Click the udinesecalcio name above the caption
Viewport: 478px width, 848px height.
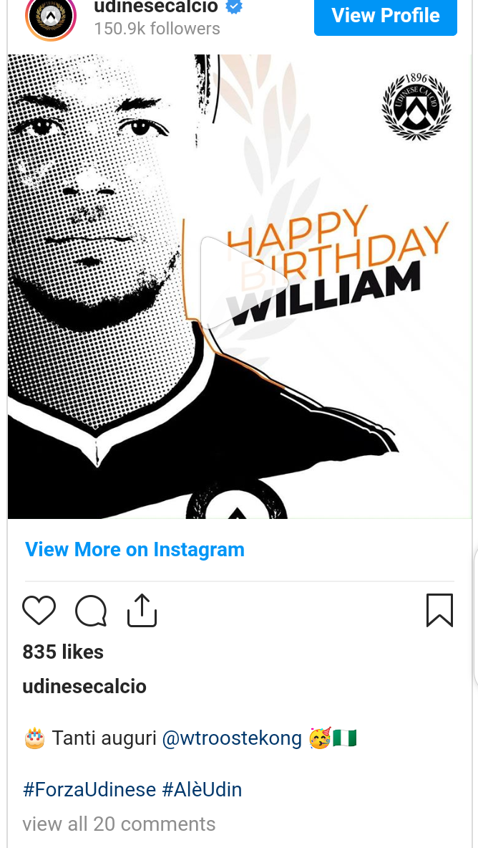(x=84, y=686)
